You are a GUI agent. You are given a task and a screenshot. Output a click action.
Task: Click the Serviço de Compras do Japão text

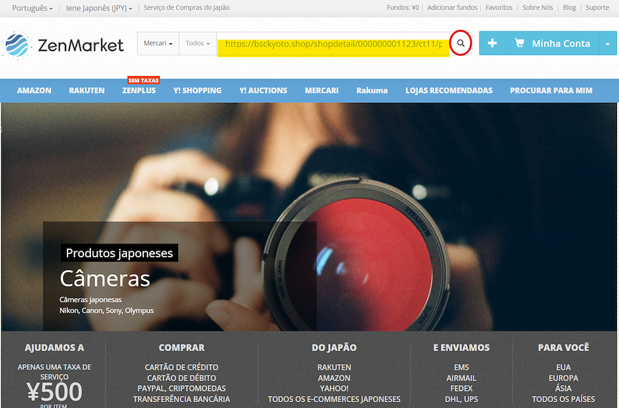point(187,7)
